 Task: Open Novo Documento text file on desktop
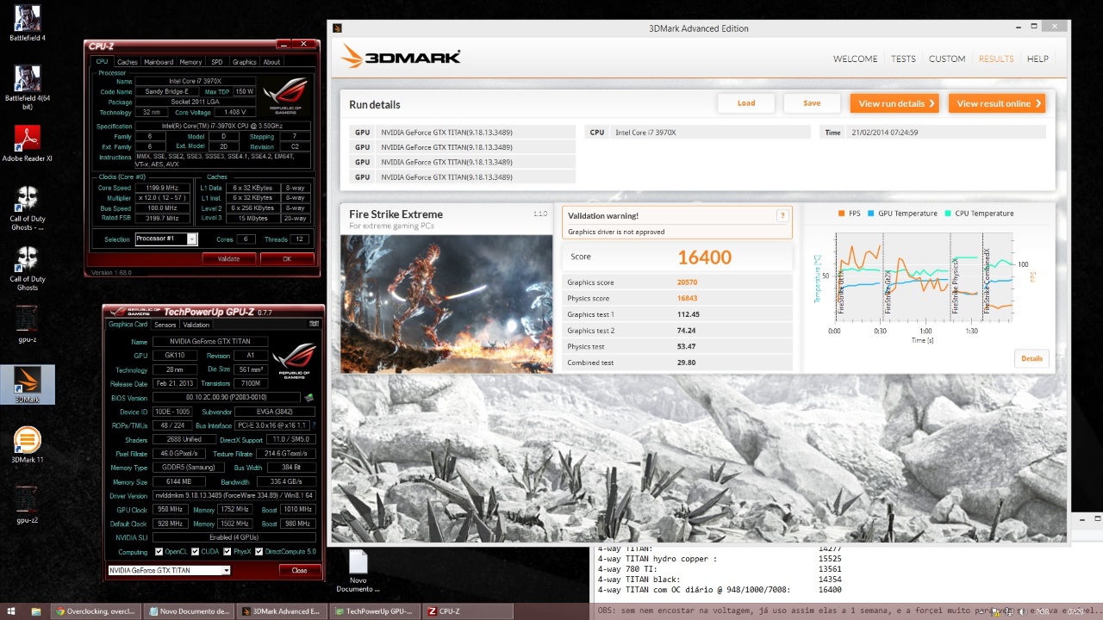point(358,572)
